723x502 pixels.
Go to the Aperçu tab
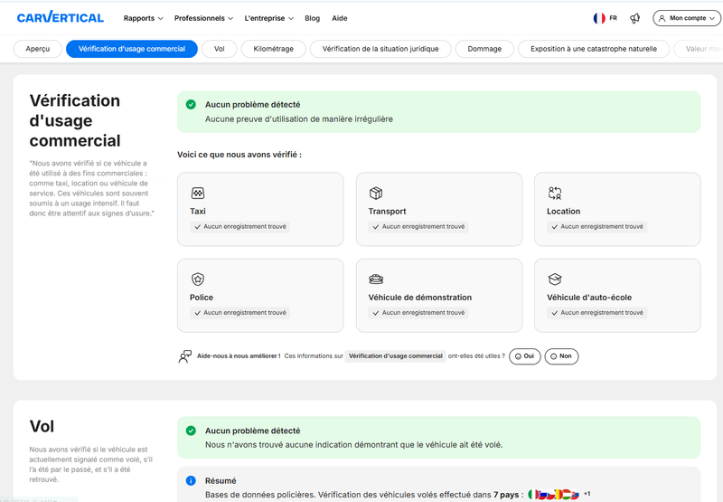point(38,49)
